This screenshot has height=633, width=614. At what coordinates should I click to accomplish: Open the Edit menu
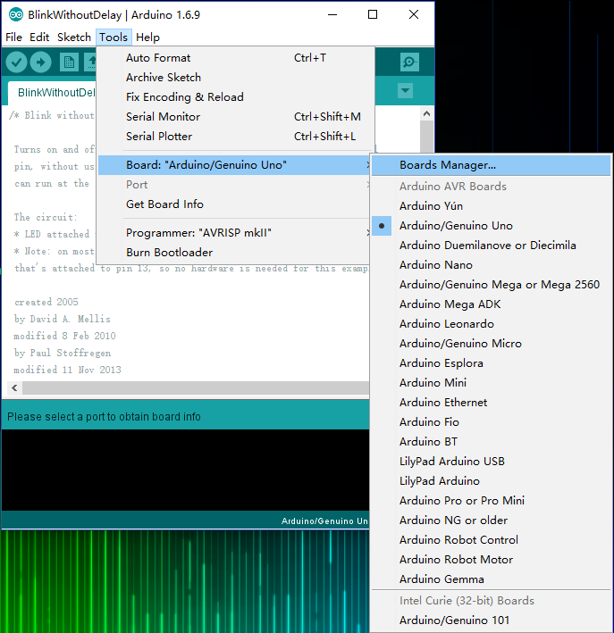(x=39, y=37)
